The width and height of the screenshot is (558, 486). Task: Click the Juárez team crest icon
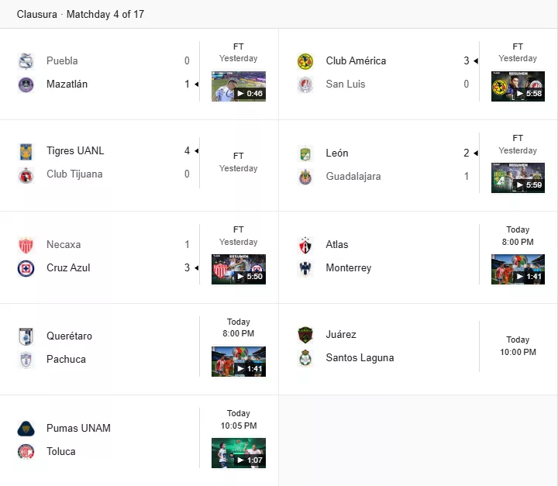305,335
